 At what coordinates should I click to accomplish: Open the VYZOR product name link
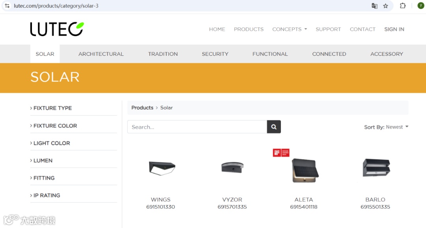232,200
